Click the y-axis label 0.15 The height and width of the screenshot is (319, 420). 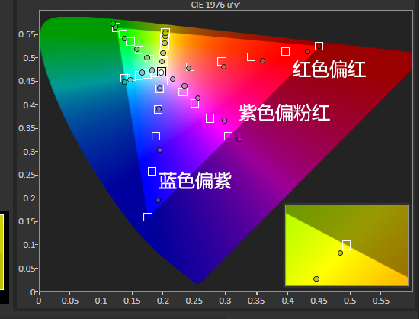(x=27, y=221)
